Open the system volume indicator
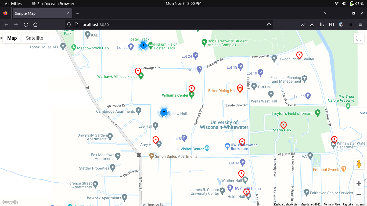This screenshot has height=206, width=367. [344, 3]
